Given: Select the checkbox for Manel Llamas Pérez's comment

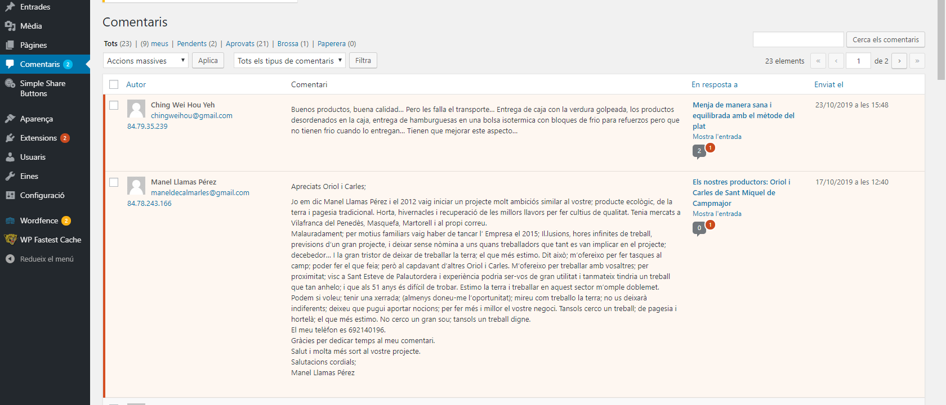Looking at the screenshot, I should [114, 182].
